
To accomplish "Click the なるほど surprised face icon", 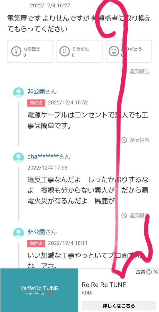I will [x=16, y=52].
